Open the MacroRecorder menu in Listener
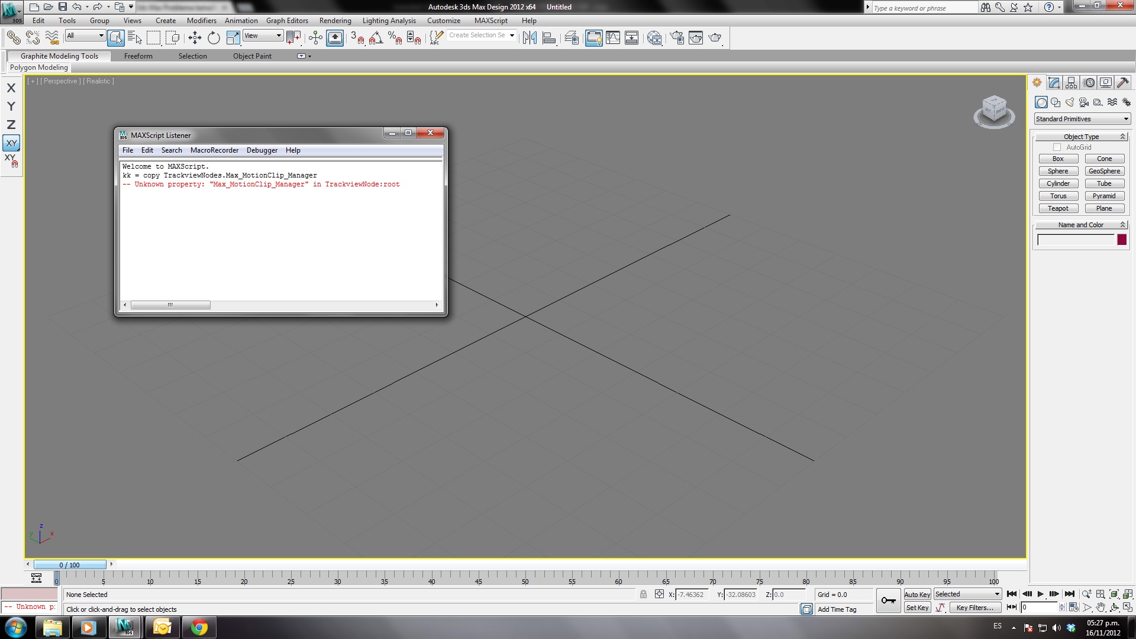The height and width of the screenshot is (639, 1136). pyautogui.click(x=214, y=150)
